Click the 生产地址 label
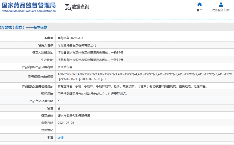Screen dimensions: 234x145 point(47,60)
